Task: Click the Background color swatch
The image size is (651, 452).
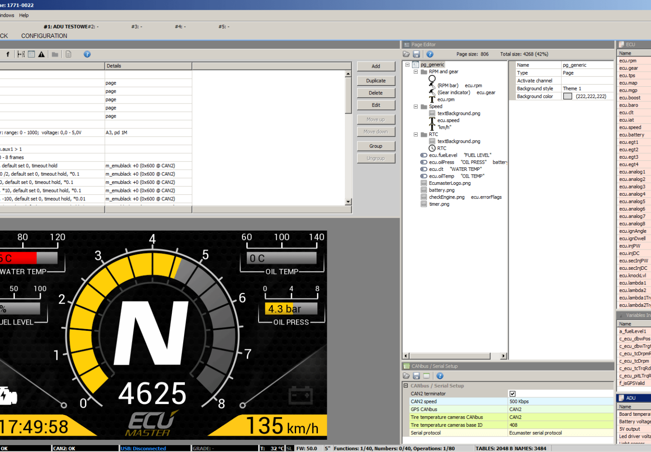Action: tap(568, 96)
